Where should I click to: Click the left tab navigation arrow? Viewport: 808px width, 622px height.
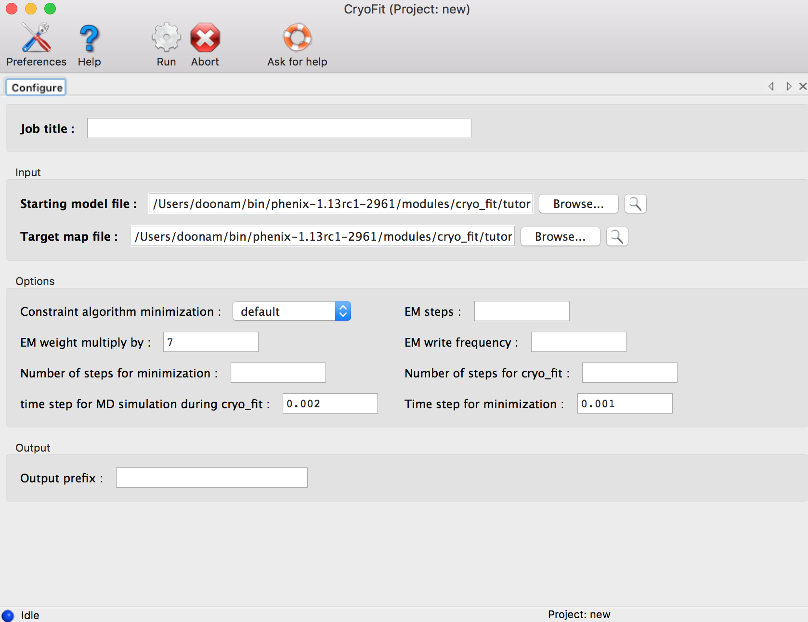click(x=771, y=87)
